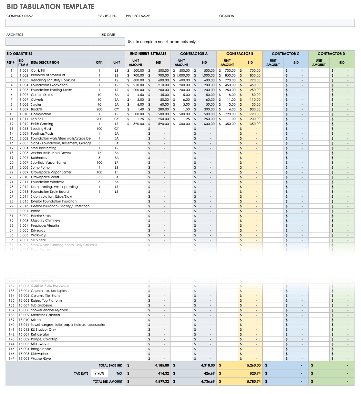Click the Backfill quantity cell showing 200

point(99,109)
